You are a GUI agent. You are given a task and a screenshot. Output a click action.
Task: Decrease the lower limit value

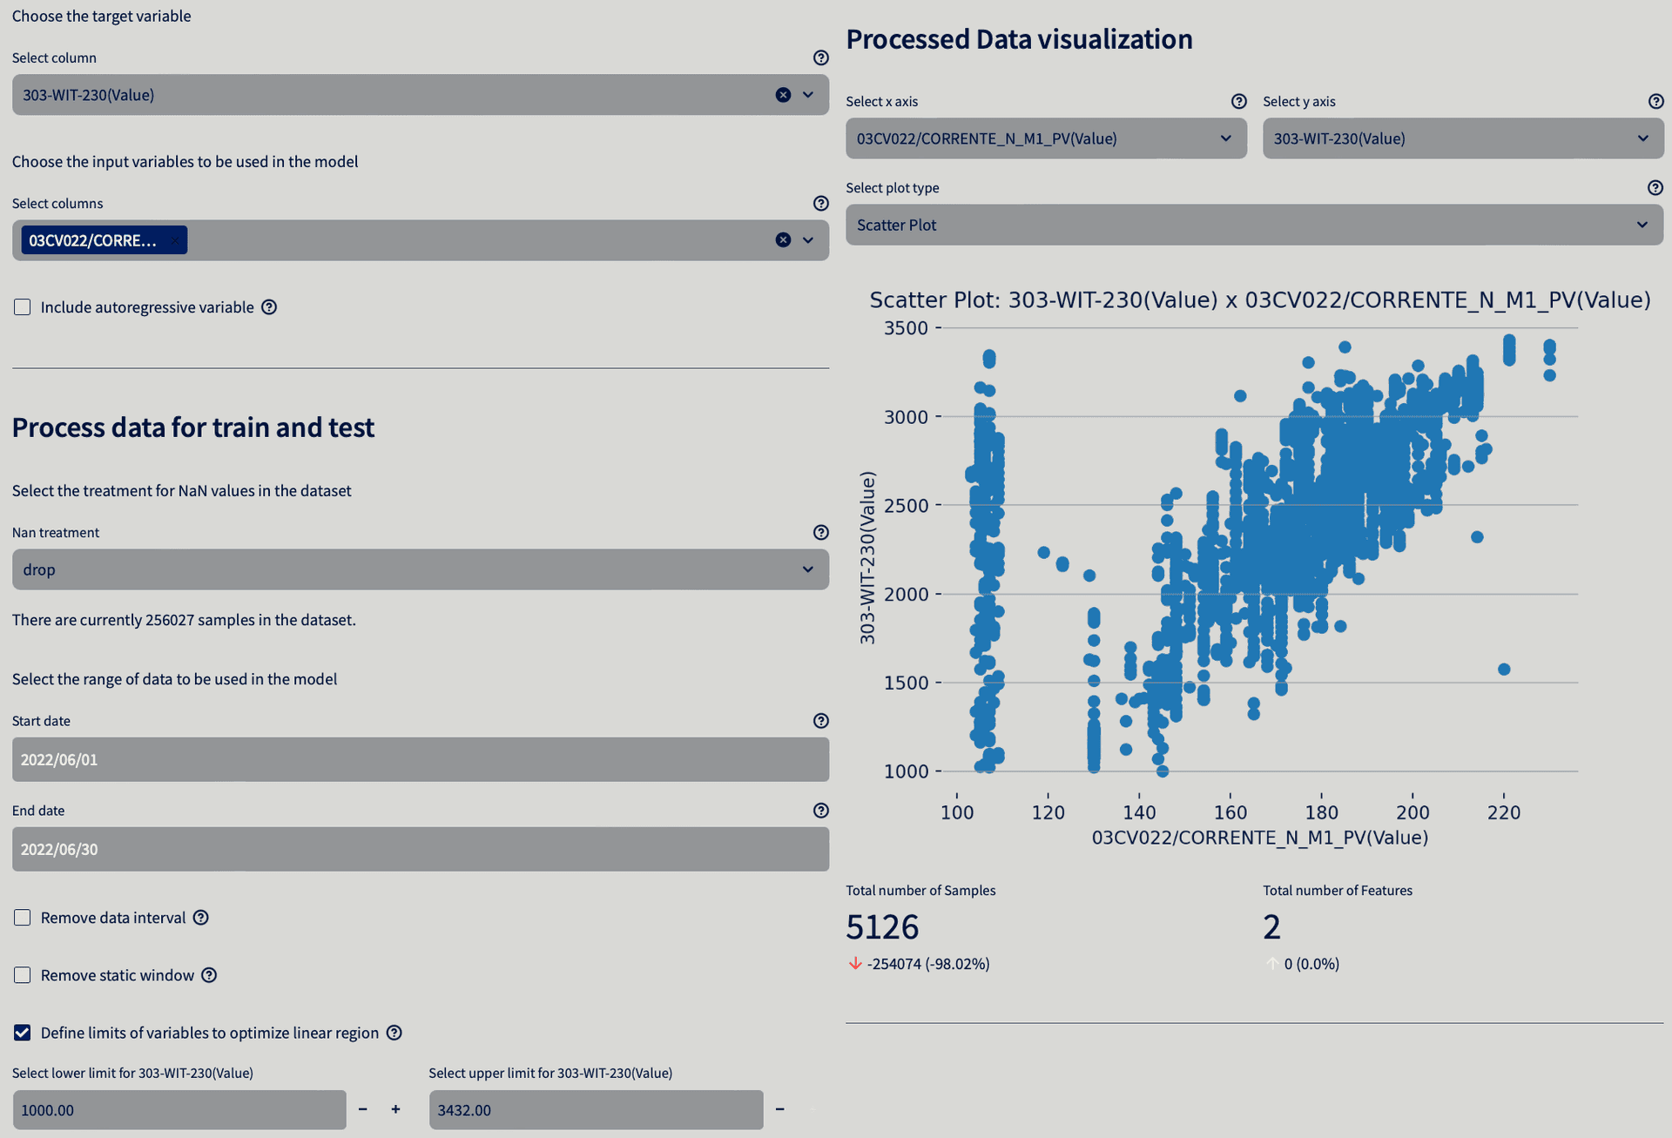tap(363, 1109)
